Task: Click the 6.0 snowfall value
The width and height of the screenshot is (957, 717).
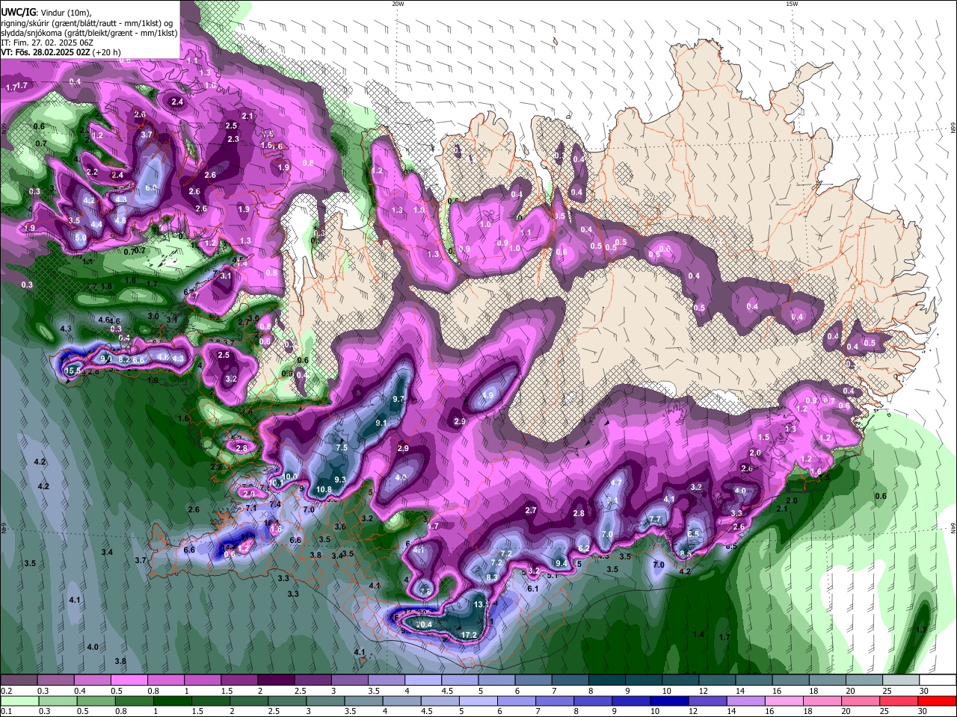Action: click(151, 187)
